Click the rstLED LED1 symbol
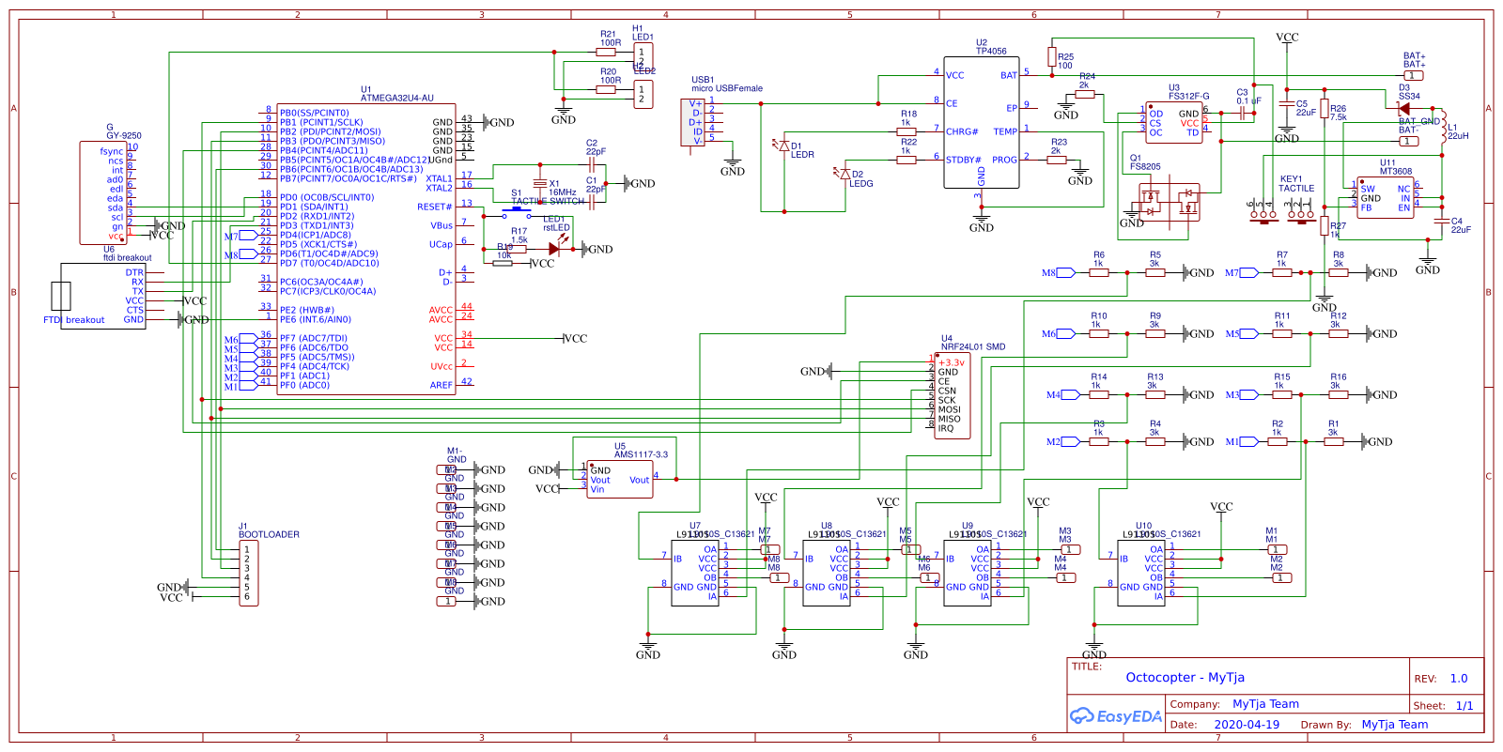The height and width of the screenshot is (752, 1503). [554, 249]
